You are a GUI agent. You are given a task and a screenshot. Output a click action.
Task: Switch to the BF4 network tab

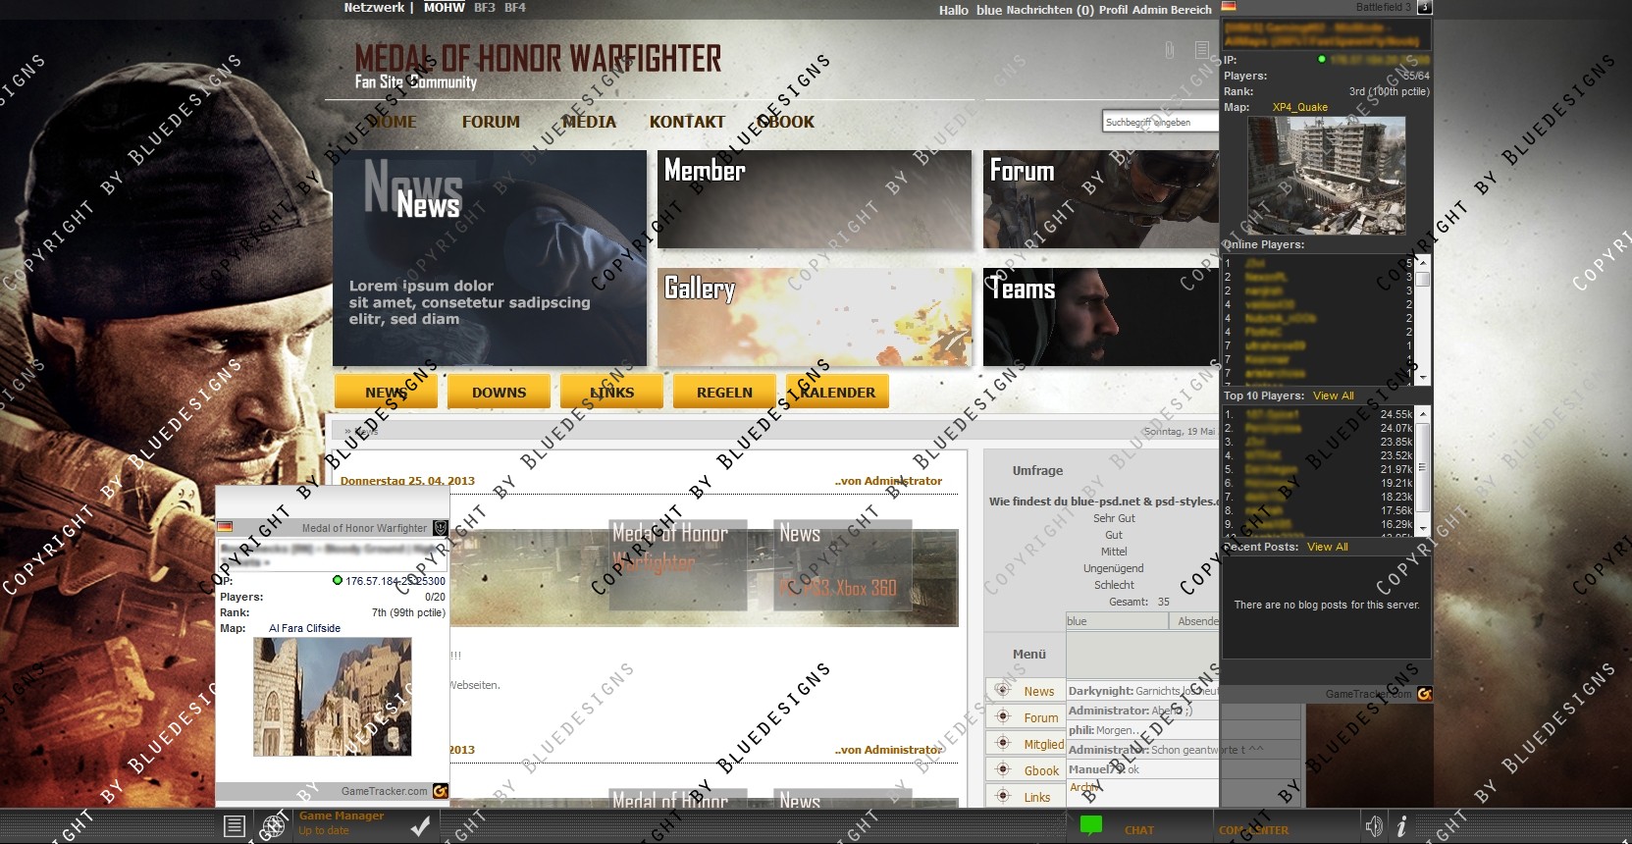tap(515, 7)
